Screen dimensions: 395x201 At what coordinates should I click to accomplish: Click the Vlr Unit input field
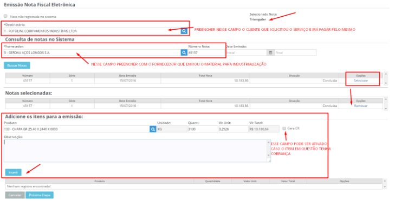tap(234, 129)
